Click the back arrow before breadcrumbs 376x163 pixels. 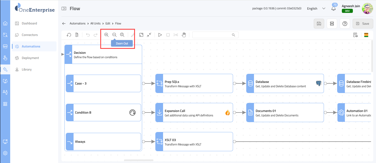click(64, 24)
